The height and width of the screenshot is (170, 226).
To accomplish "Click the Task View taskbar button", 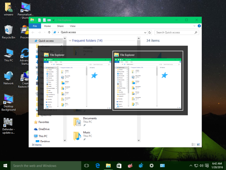I will pyautogui.click(x=86, y=165).
